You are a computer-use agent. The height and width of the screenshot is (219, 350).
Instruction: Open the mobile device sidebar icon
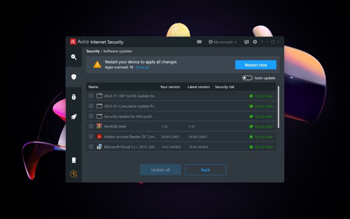(x=73, y=160)
